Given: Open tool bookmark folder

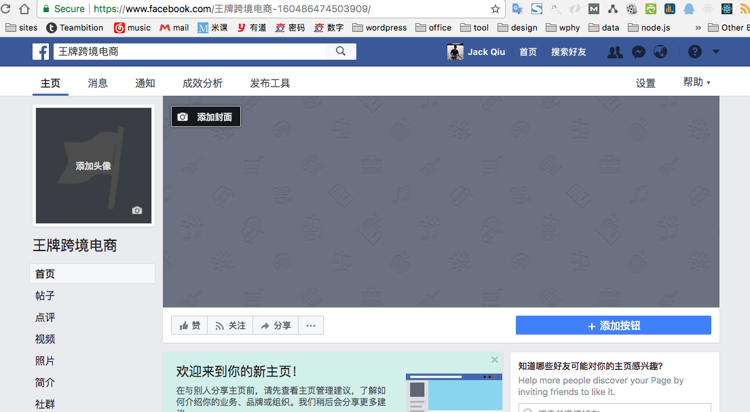Looking at the screenshot, I should [474, 28].
